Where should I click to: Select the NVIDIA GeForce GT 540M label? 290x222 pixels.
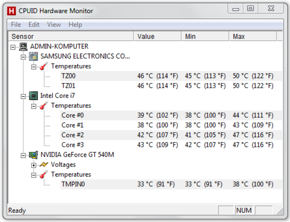coord(77,155)
